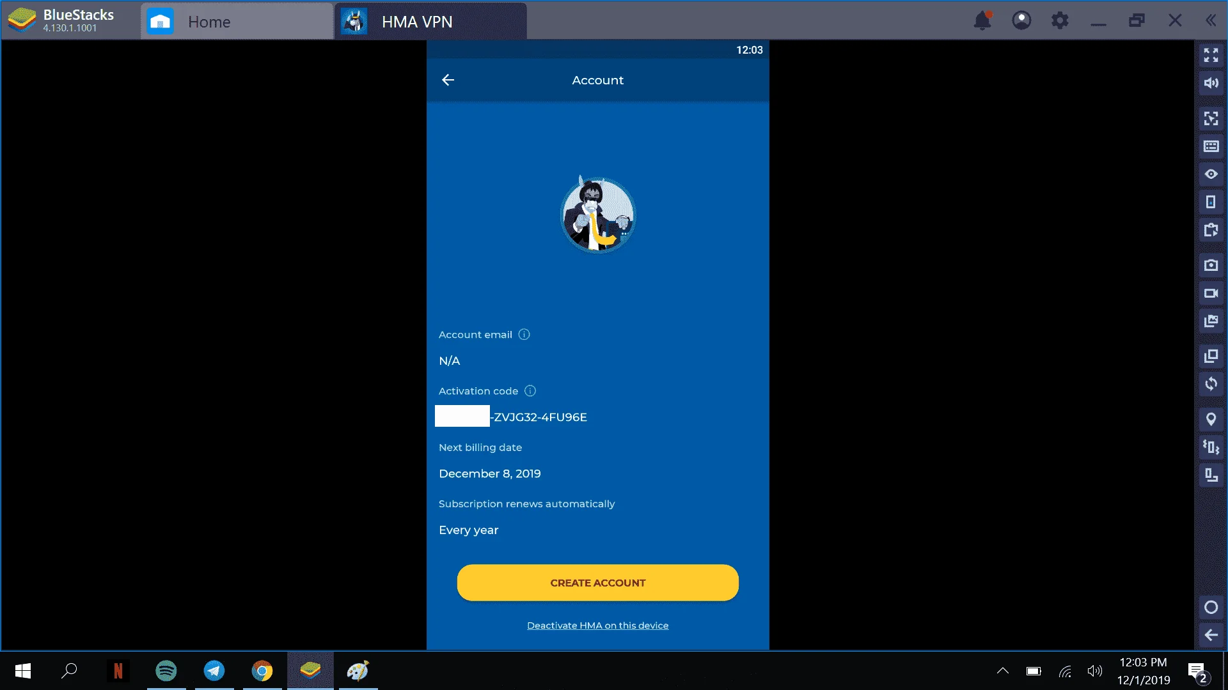Screen dimensions: 1228x690
Task: Open BlueStacks settings gear
Action: (x=1060, y=20)
